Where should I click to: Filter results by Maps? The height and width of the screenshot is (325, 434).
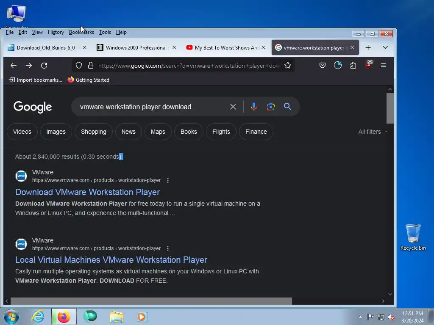click(158, 132)
